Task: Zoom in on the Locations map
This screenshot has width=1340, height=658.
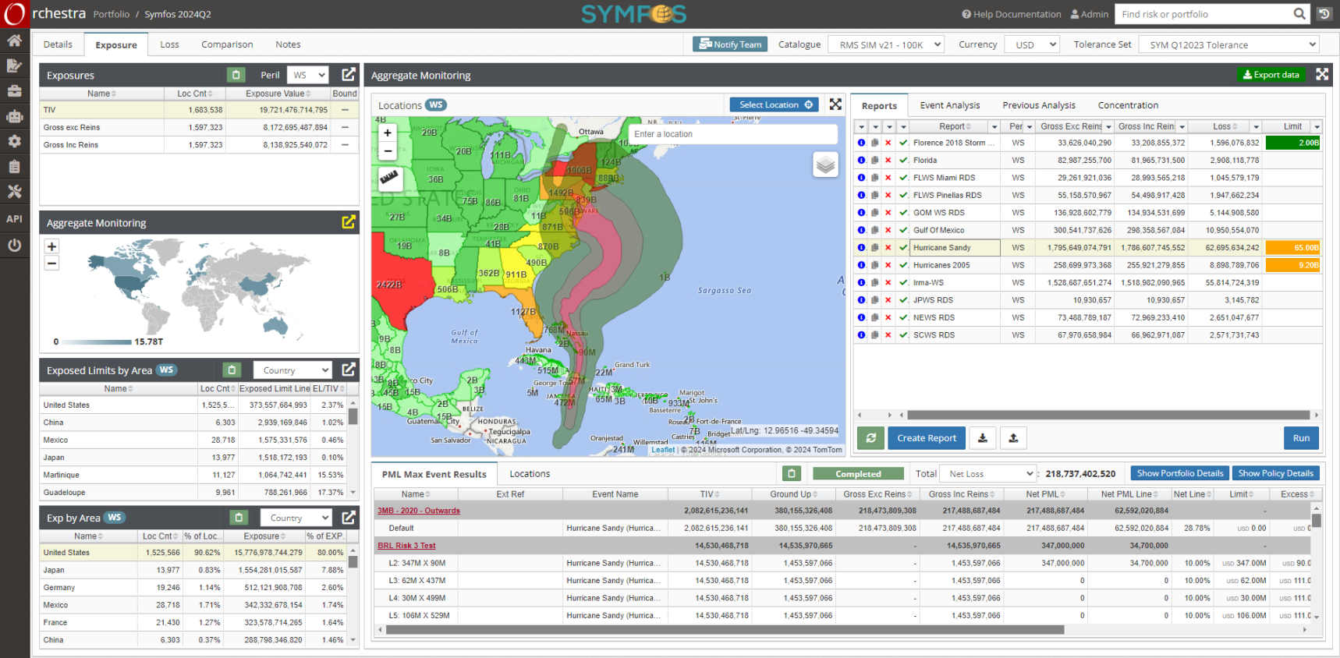Action: click(x=388, y=133)
